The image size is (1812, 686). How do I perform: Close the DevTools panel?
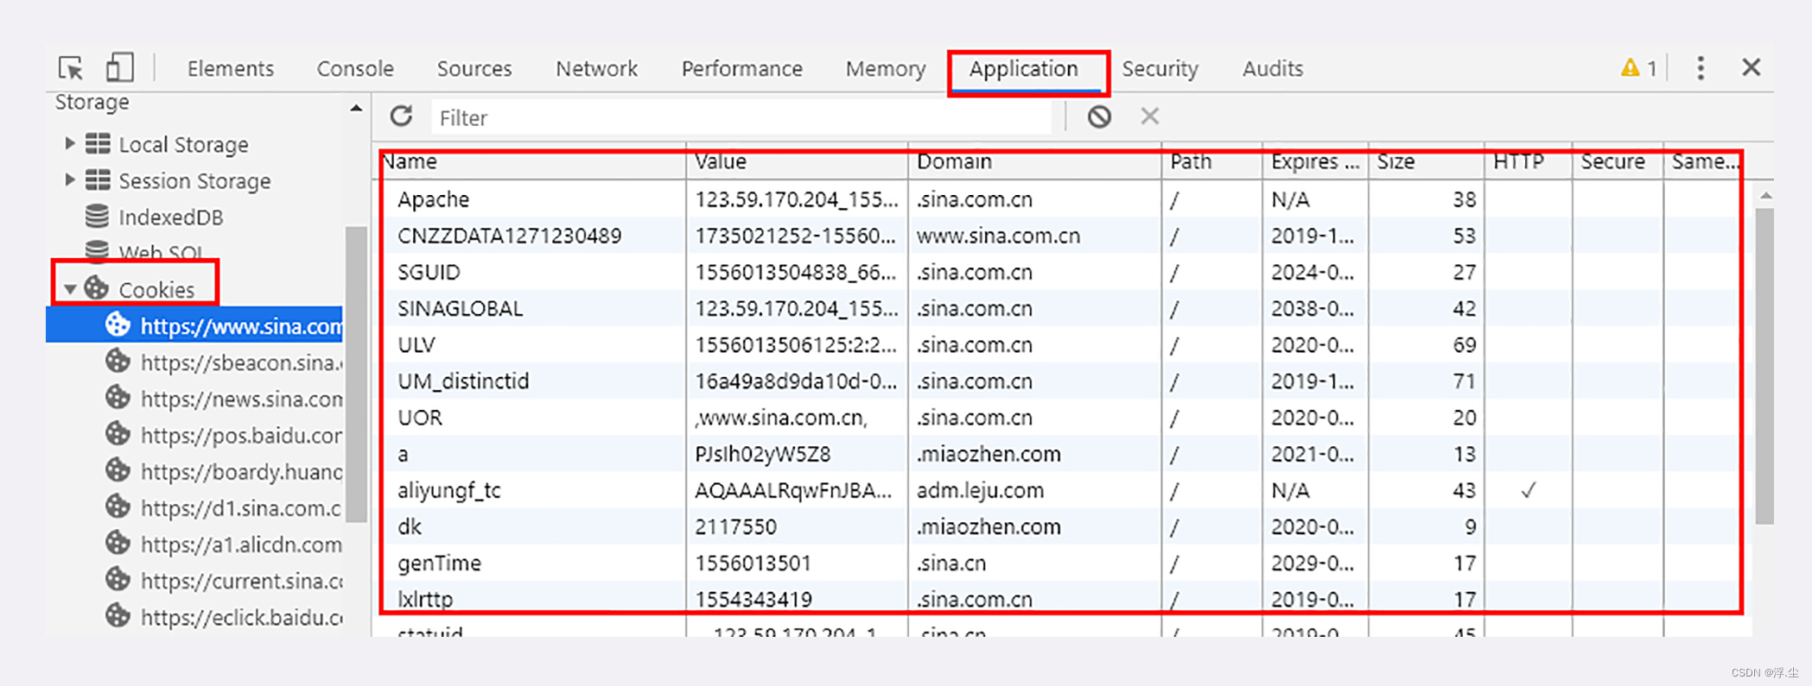click(x=1752, y=67)
